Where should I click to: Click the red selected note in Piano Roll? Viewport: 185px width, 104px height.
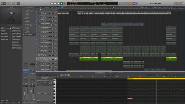(x=130, y=99)
